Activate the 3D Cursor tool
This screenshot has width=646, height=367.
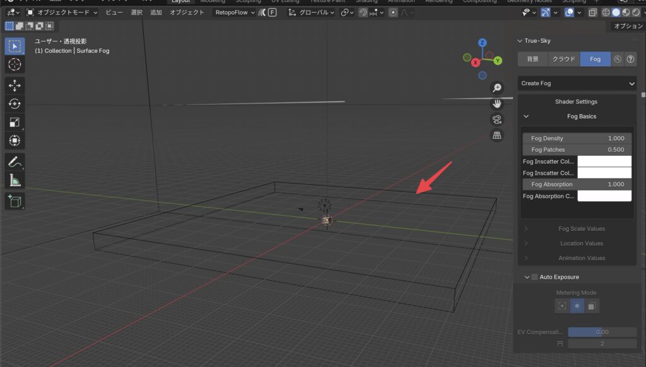pyautogui.click(x=15, y=64)
